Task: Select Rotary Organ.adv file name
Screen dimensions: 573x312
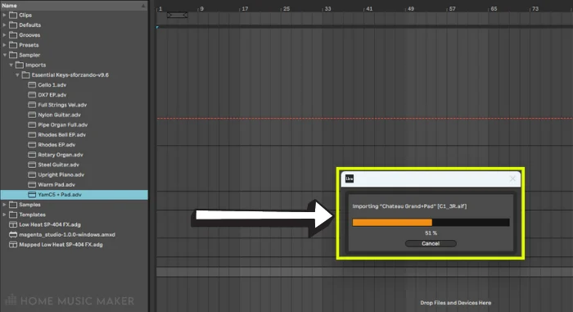Action: 61,155
